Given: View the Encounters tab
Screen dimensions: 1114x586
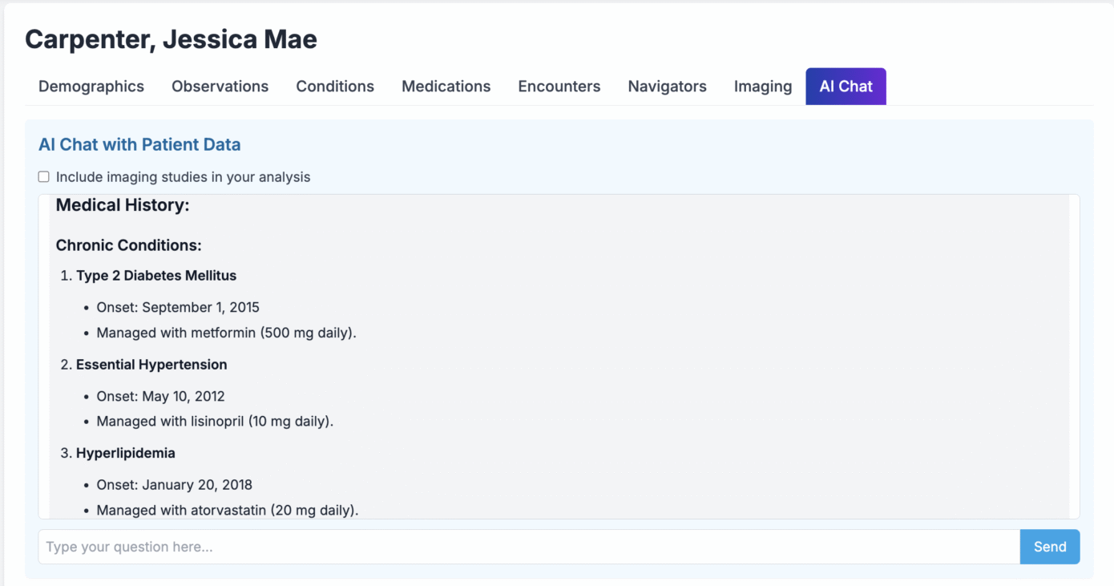Looking at the screenshot, I should click(x=559, y=87).
